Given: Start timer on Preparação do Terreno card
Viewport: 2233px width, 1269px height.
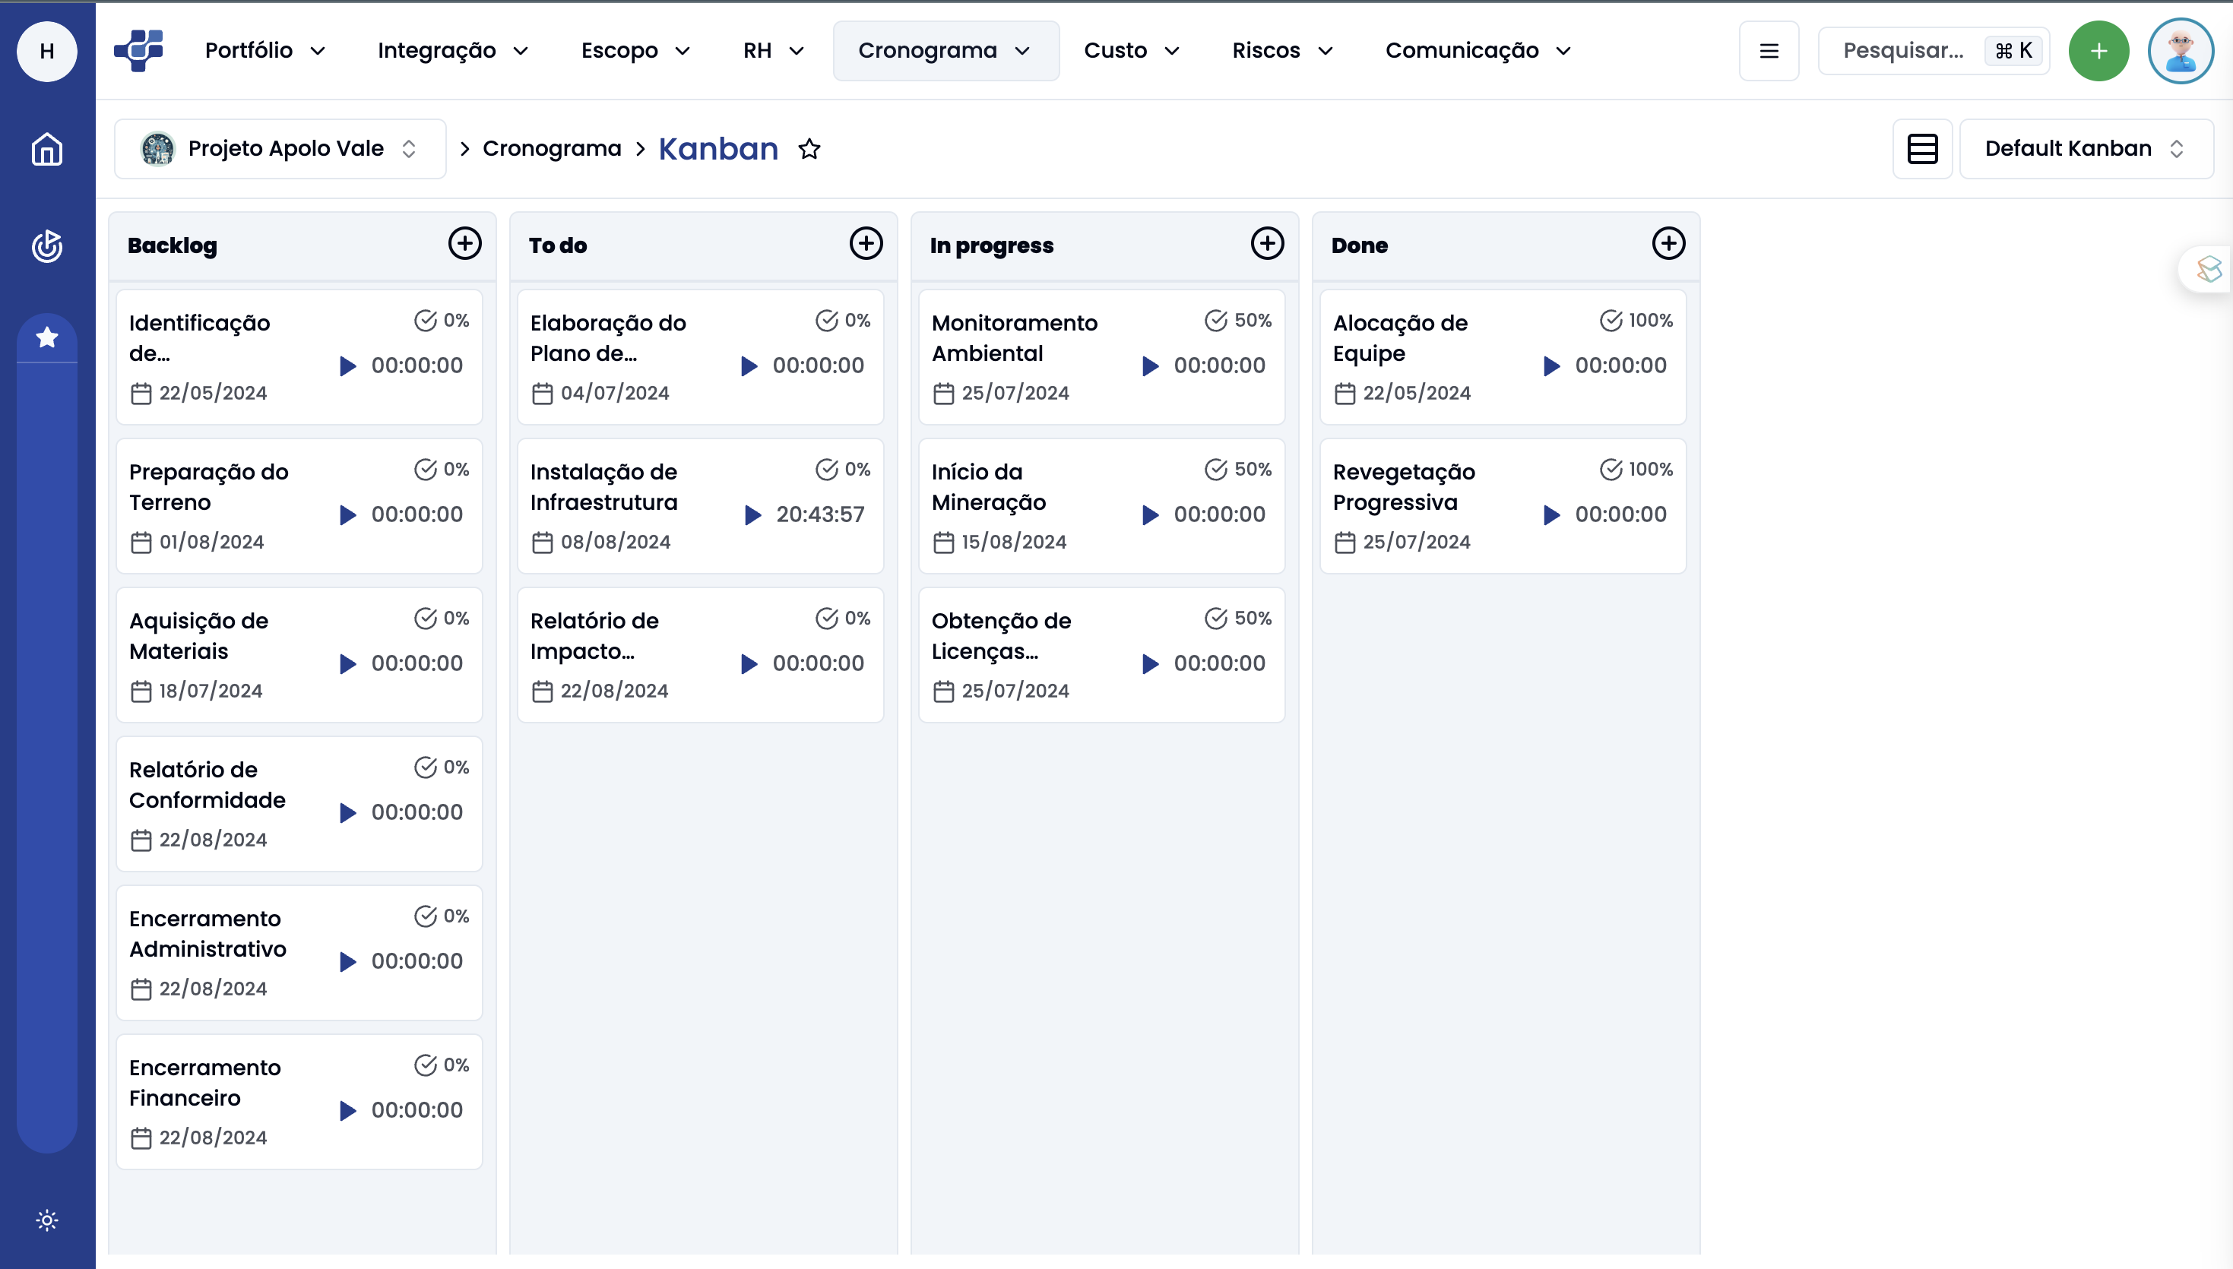Looking at the screenshot, I should pyautogui.click(x=348, y=514).
